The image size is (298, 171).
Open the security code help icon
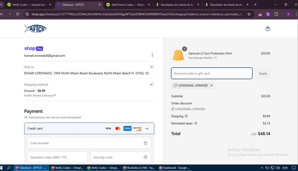click(x=145, y=157)
